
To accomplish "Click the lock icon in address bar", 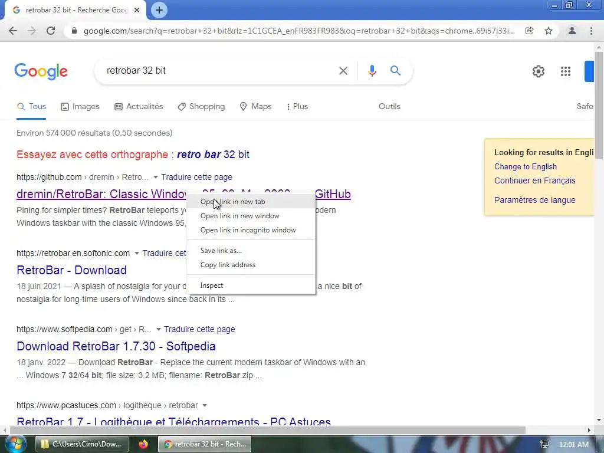I will (x=74, y=31).
